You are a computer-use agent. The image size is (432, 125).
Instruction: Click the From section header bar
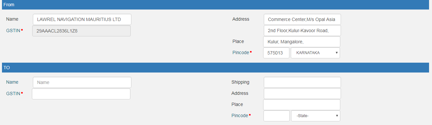pos(216,5)
